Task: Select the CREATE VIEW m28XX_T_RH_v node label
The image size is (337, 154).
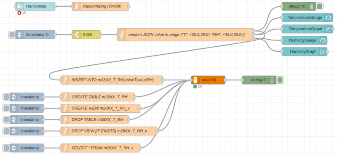Action: click(101, 108)
